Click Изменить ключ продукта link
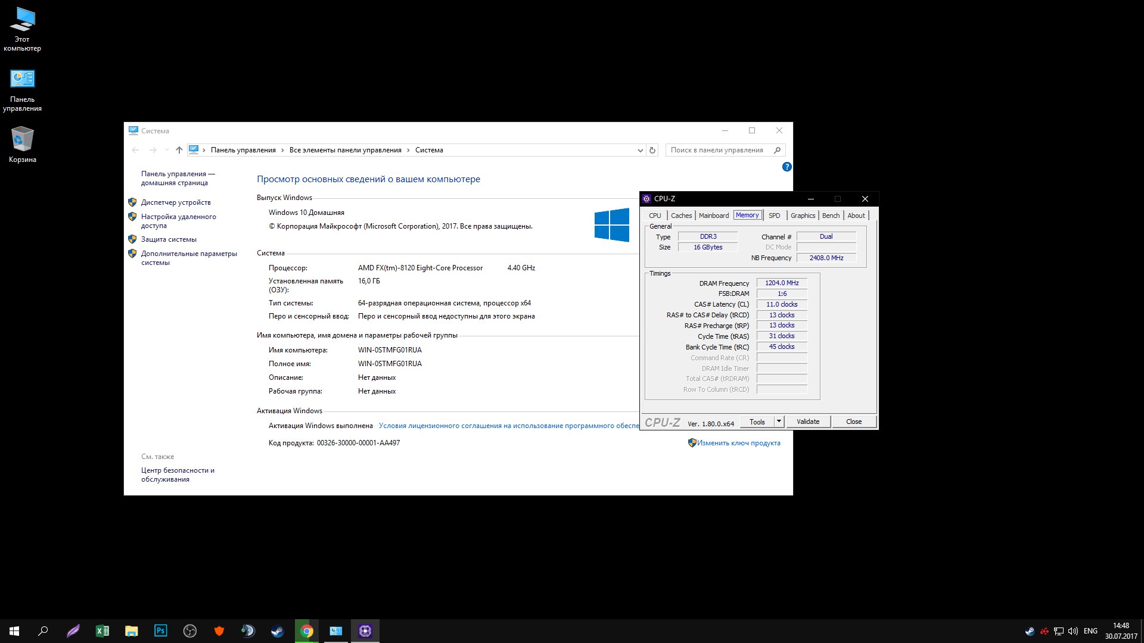Screen dimensions: 1144x643 click(738, 443)
